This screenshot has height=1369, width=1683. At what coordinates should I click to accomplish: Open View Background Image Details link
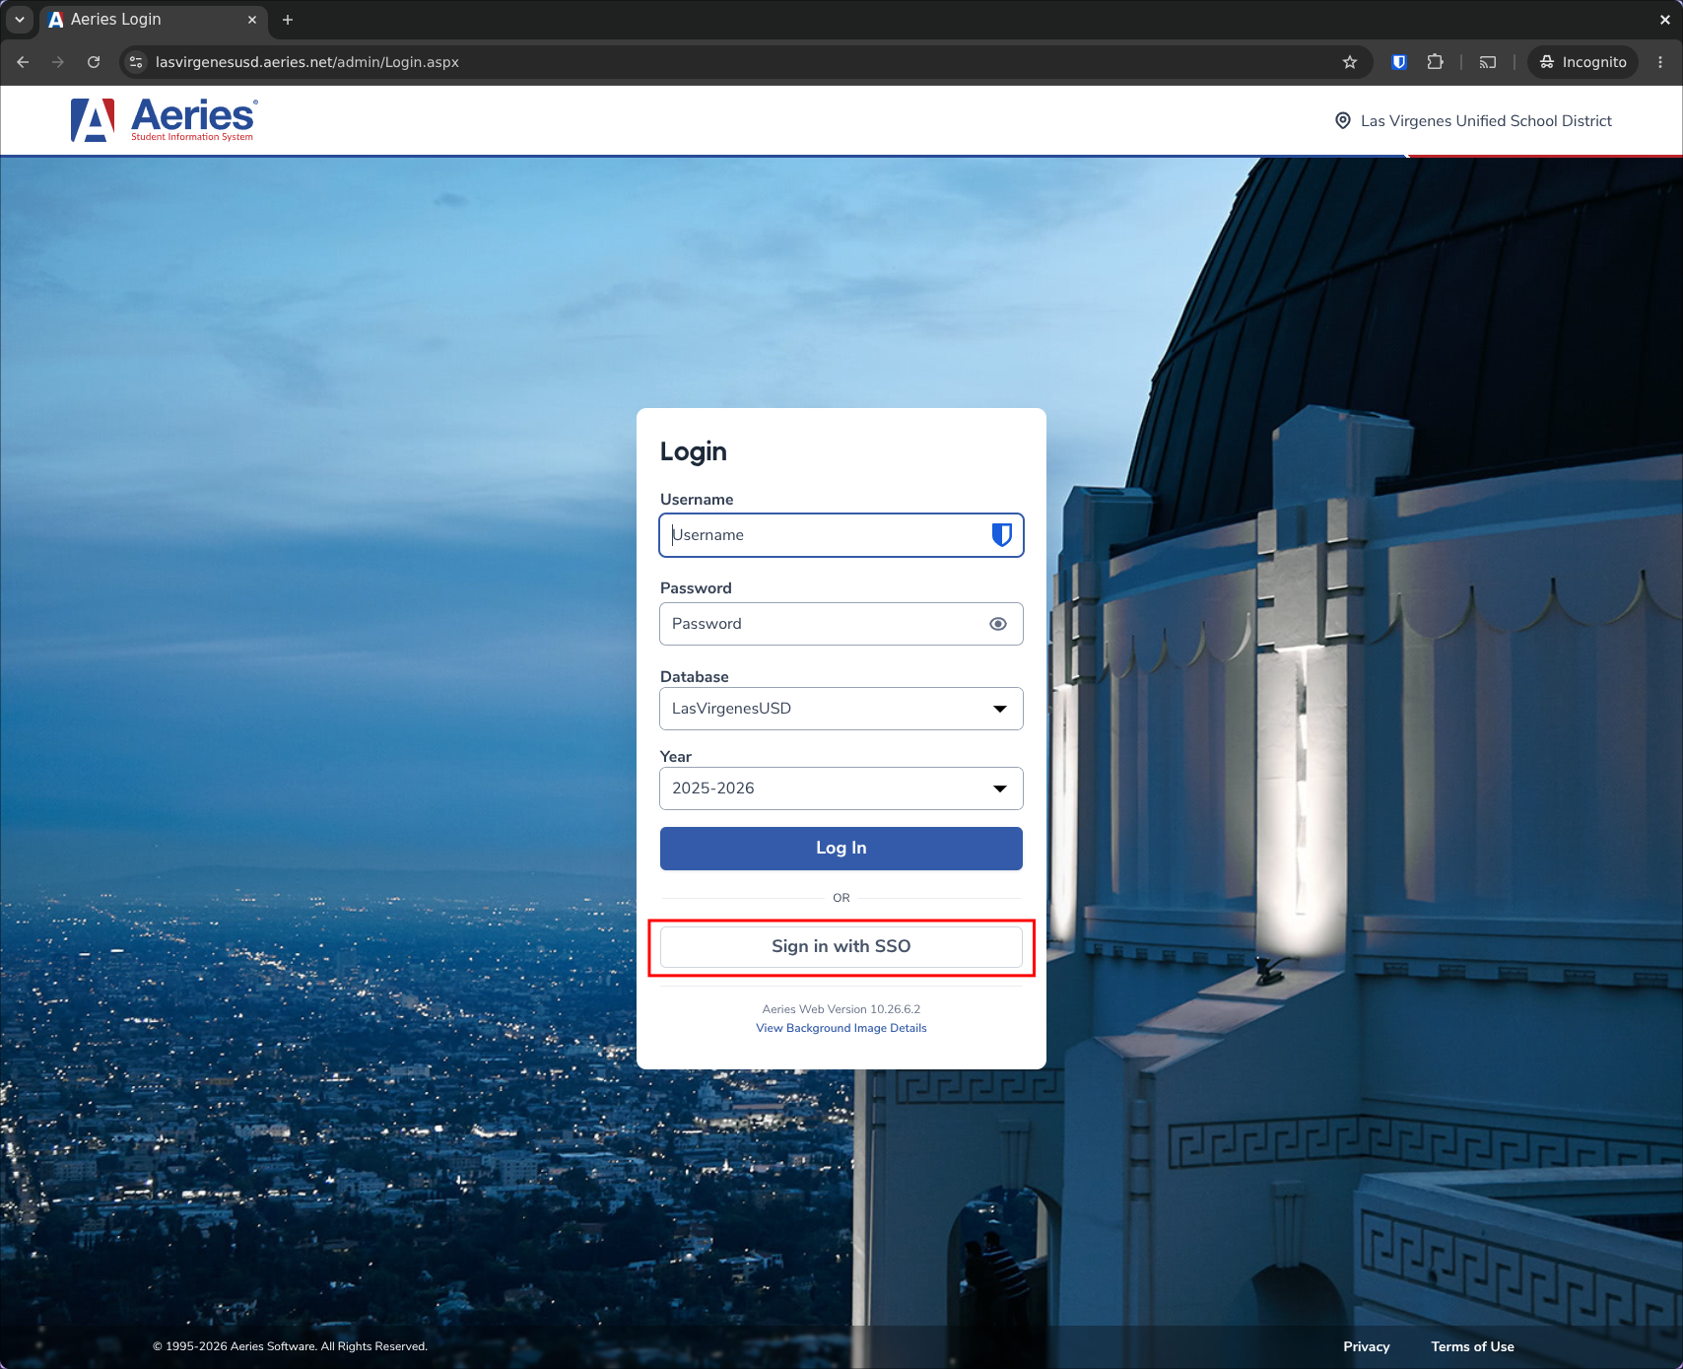pyautogui.click(x=841, y=1028)
